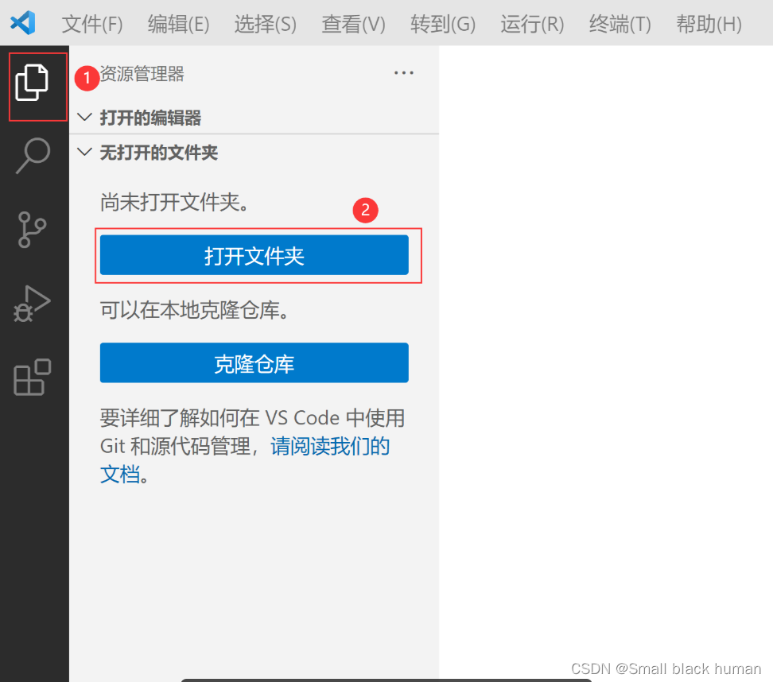
Task: Open the Explorer view in activity bar
Action: (x=33, y=83)
